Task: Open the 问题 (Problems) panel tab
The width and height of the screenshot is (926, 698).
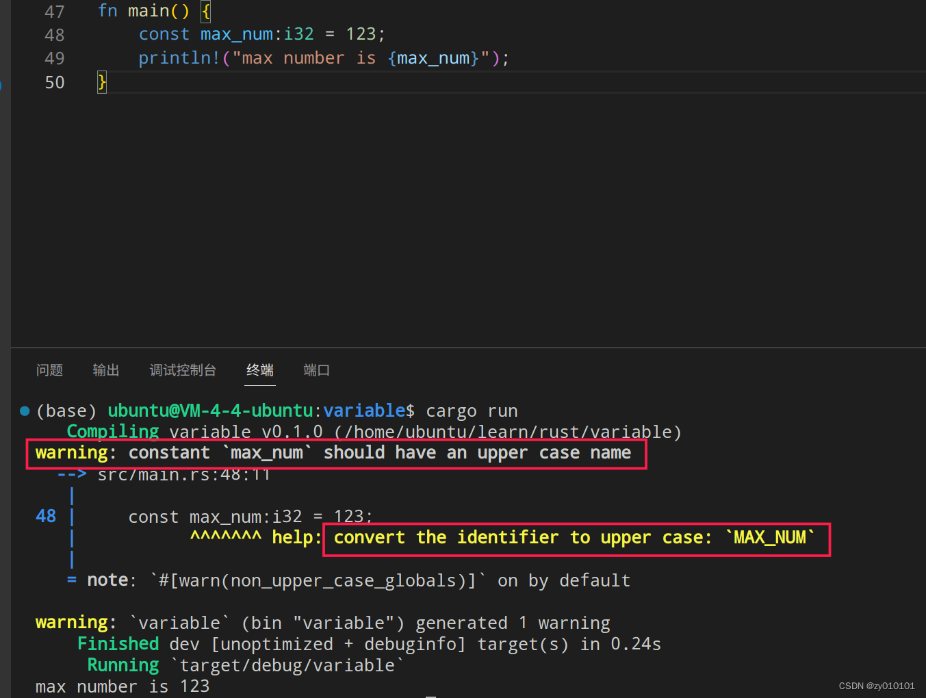Action: pos(49,370)
